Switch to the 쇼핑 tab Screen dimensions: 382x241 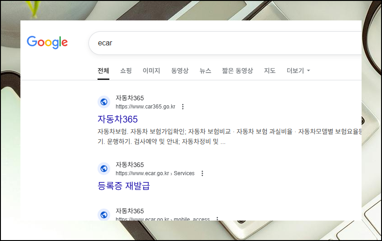[x=126, y=71]
